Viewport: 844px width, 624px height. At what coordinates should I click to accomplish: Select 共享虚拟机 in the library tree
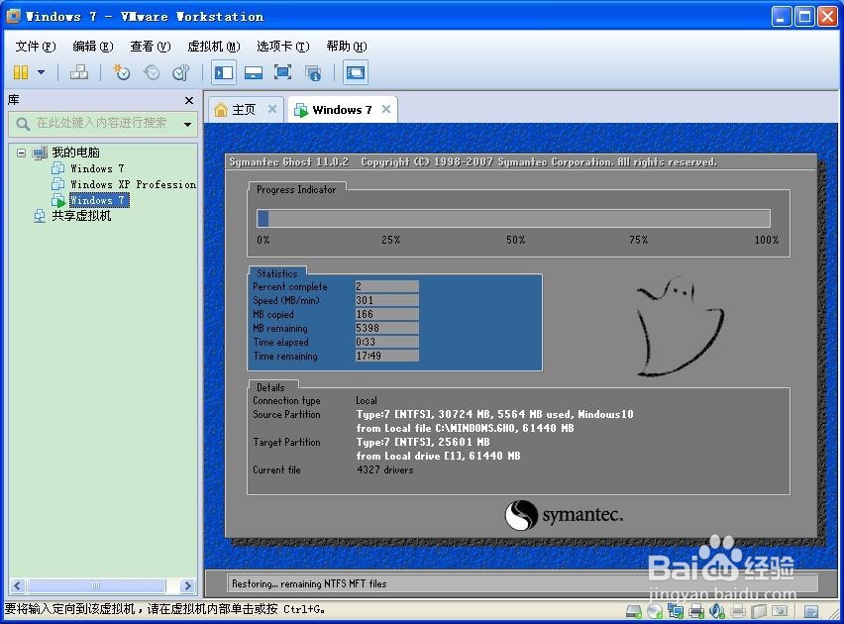point(81,216)
